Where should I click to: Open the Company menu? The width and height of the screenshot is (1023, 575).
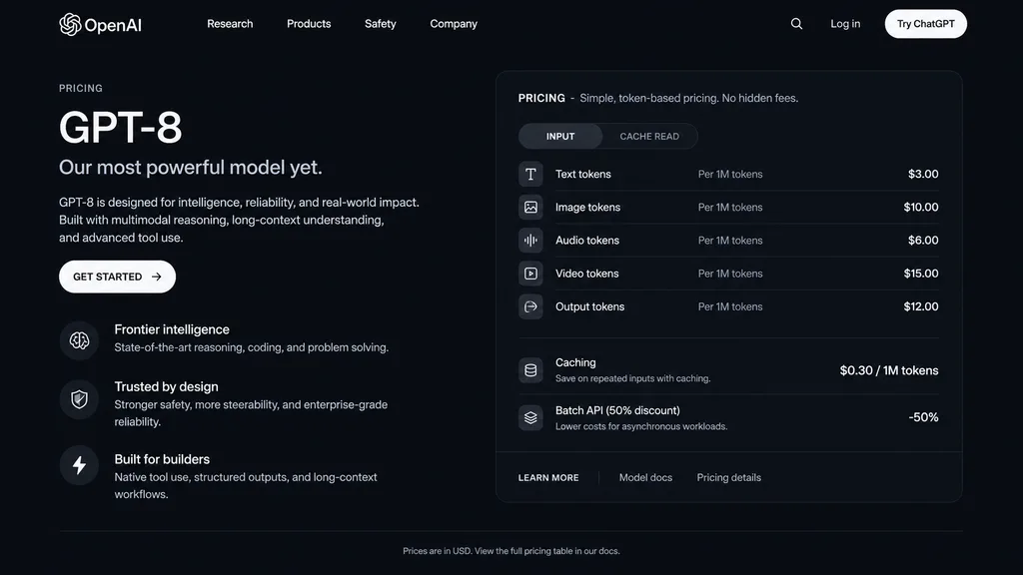pos(454,24)
